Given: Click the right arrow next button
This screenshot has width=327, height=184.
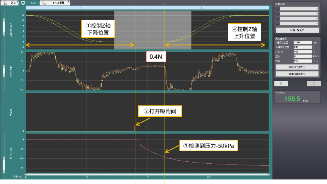Looking at the screenshot, I should click(x=313, y=83).
